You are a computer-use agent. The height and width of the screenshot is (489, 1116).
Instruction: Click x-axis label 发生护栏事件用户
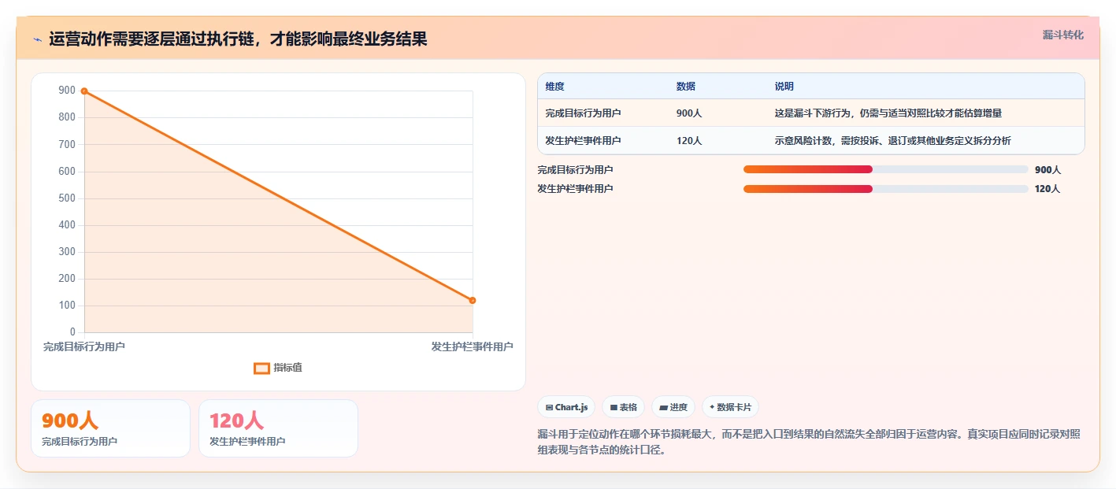473,346
